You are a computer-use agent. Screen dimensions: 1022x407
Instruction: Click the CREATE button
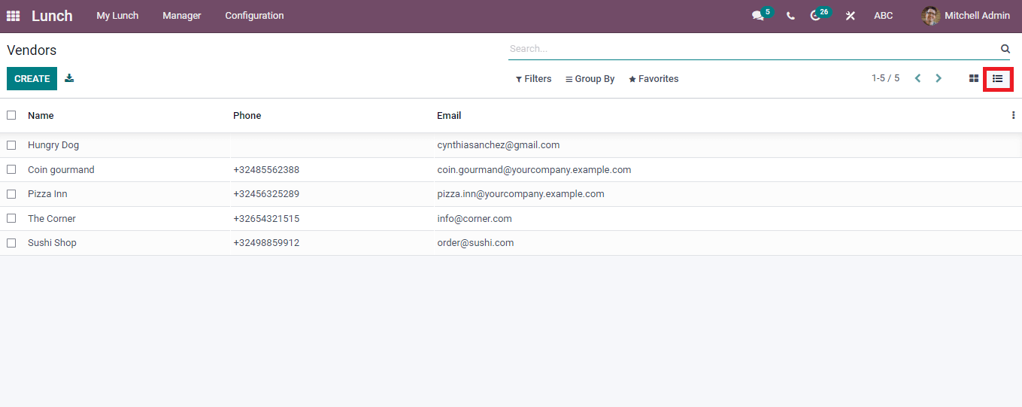point(32,79)
